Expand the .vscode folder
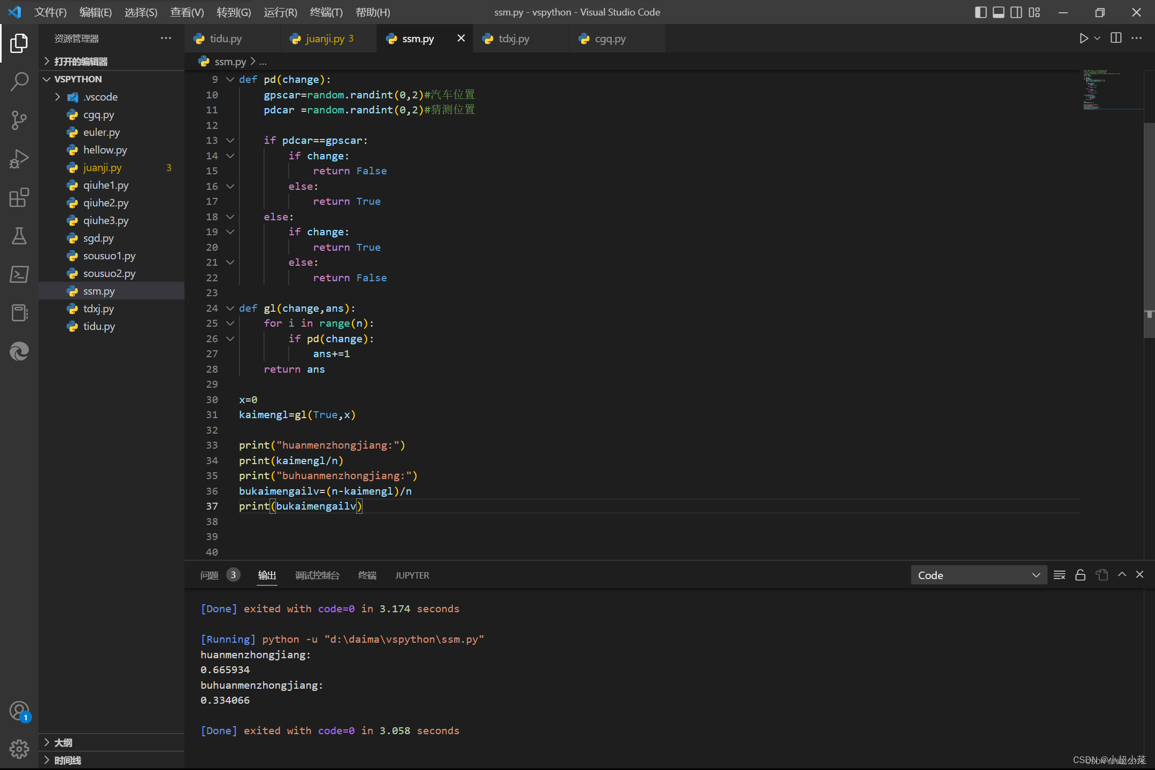The height and width of the screenshot is (770, 1155). click(x=112, y=97)
